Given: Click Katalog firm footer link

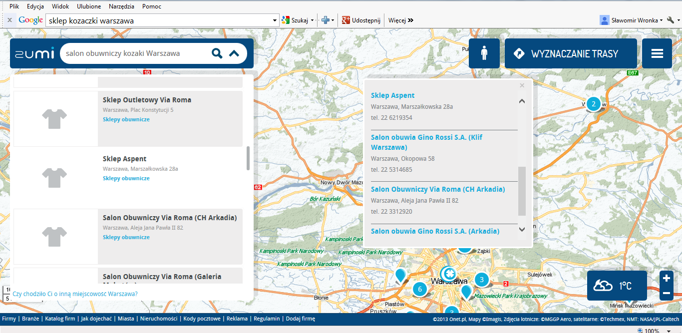Looking at the screenshot, I should pos(60,319).
